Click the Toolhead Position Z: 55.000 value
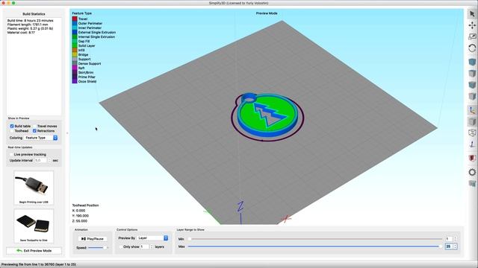478x268 pixels. [x=80, y=221]
